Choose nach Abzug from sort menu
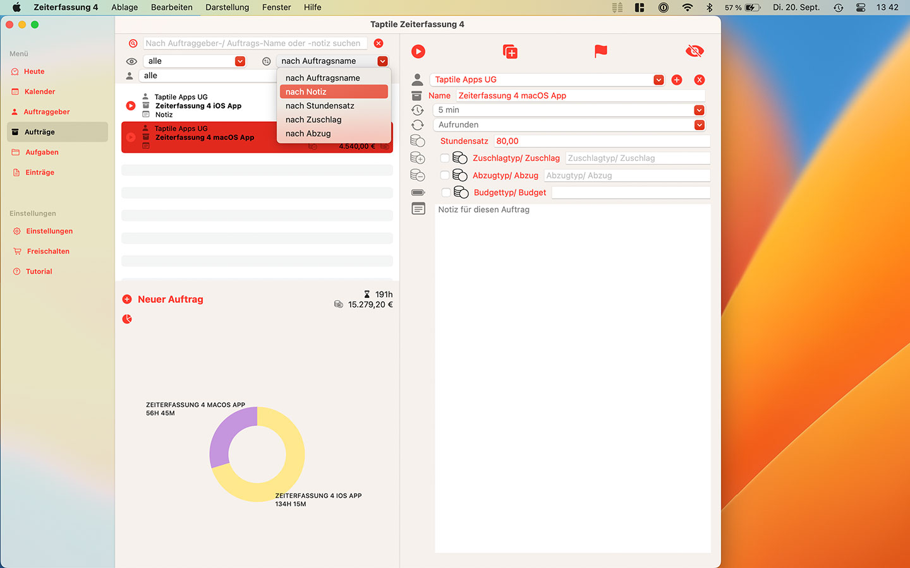This screenshot has height=568, width=910. [x=334, y=133]
